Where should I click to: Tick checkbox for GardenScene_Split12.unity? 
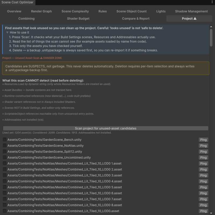pyautogui.click(x=5, y=152)
